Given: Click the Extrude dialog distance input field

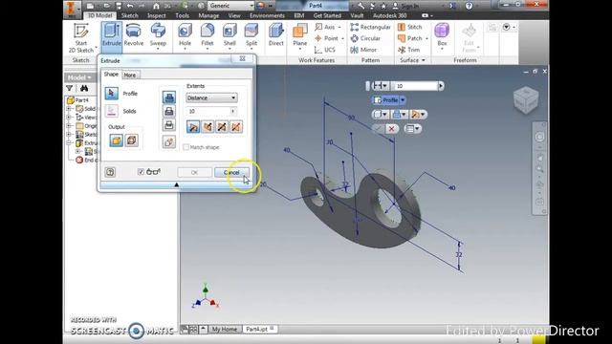Looking at the screenshot, I should (208, 111).
